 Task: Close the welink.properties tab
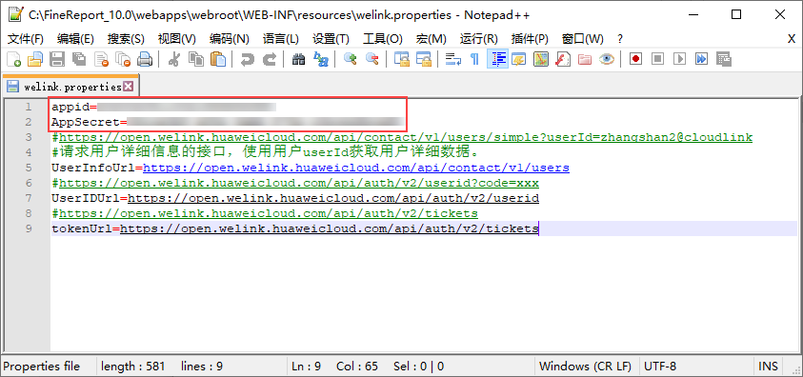[x=128, y=87]
